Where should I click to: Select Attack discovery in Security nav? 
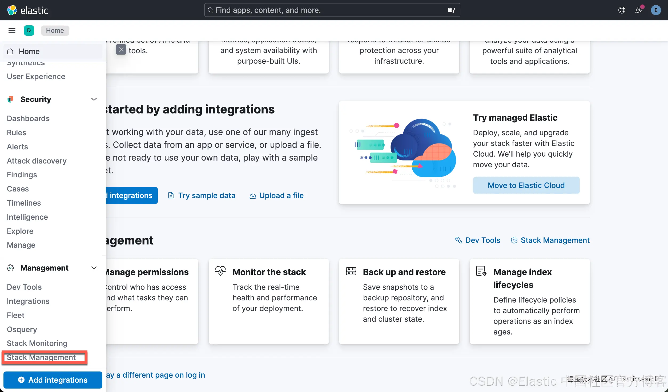click(37, 161)
